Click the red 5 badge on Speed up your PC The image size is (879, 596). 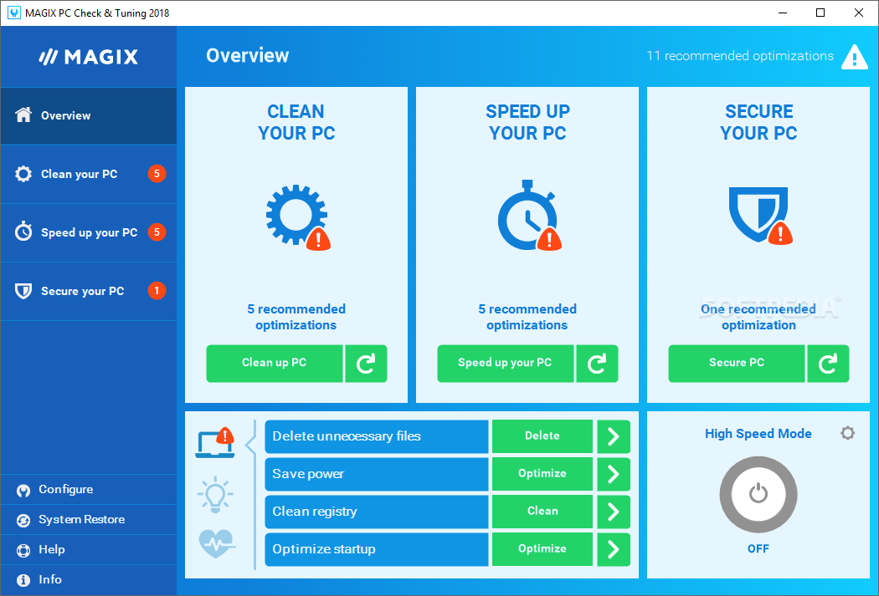157,232
